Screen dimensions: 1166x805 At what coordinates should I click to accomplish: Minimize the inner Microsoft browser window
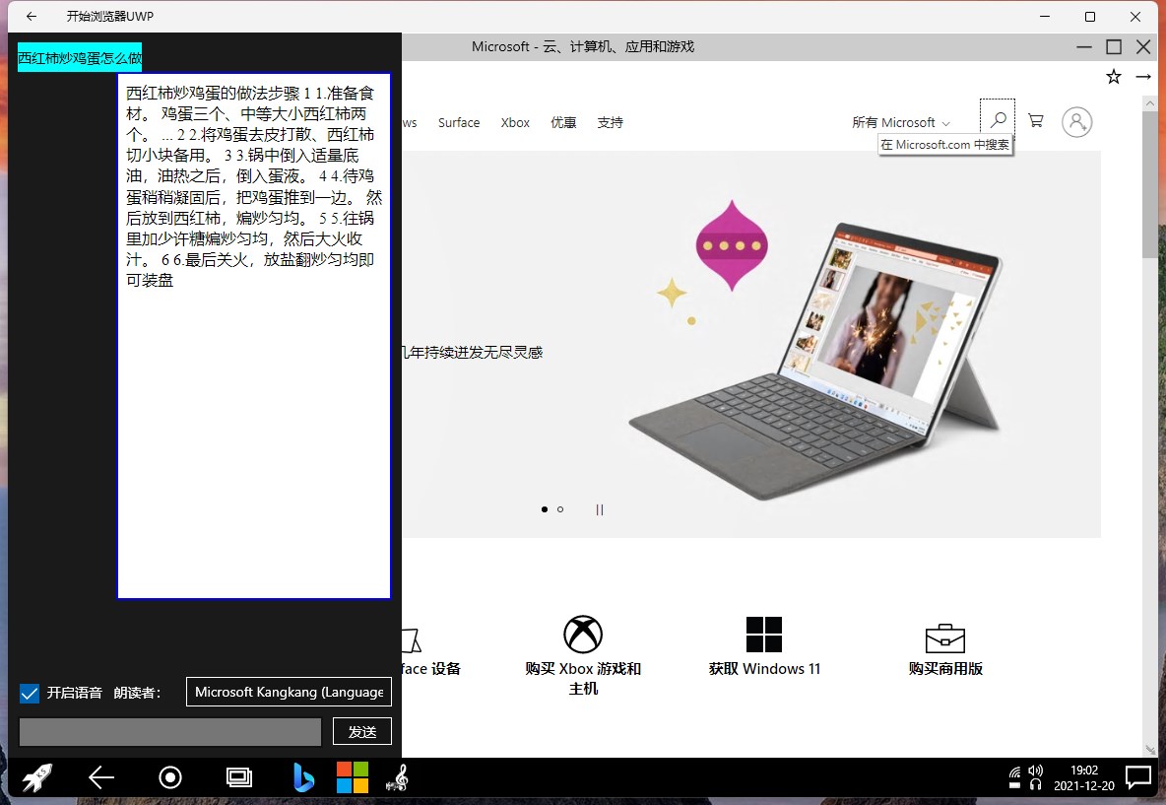click(1084, 47)
